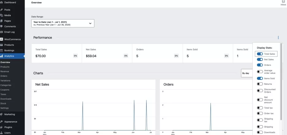Click the Total Sales $70.00 card

57,53
